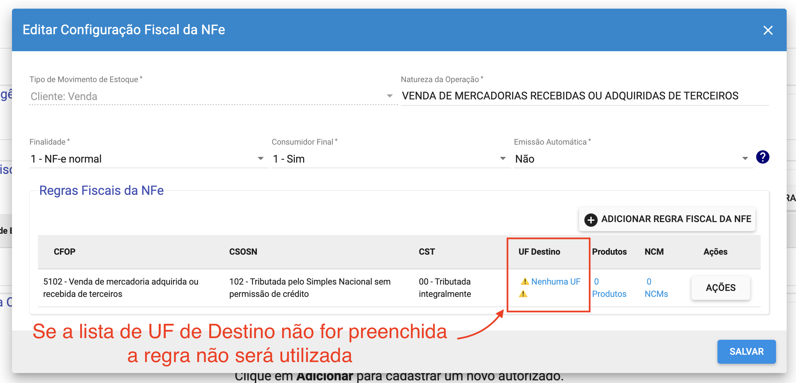This screenshot has height=383, width=796.
Task: Expand the Consumidor Final dropdown
Action: click(391, 159)
